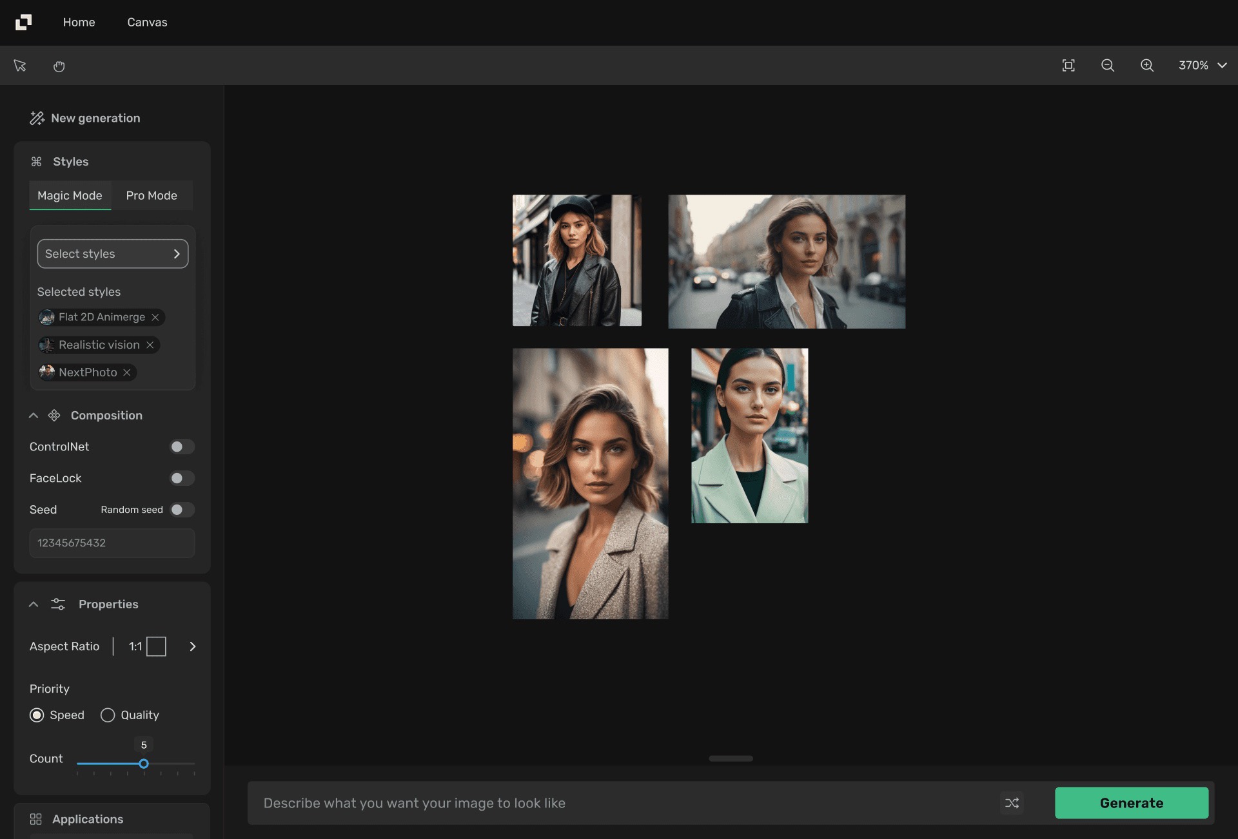This screenshot has width=1238, height=839.
Task: Collapse the Properties section
Action: tap(34, 604)
